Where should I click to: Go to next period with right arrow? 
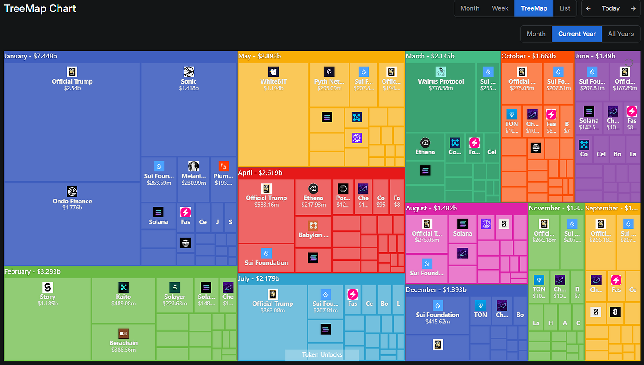633,8
